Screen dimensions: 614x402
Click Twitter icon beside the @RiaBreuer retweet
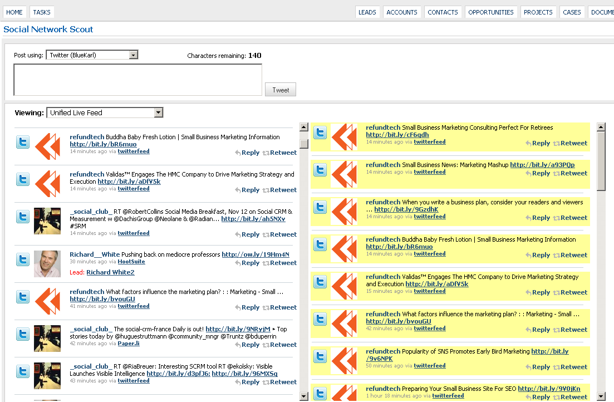[23, 371]
